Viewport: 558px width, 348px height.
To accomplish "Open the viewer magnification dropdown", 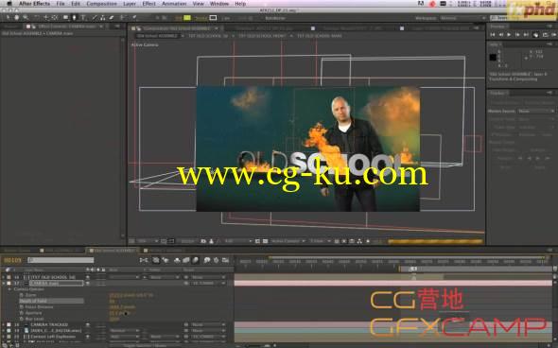I will pyautogui.click(x=148, y=241).
